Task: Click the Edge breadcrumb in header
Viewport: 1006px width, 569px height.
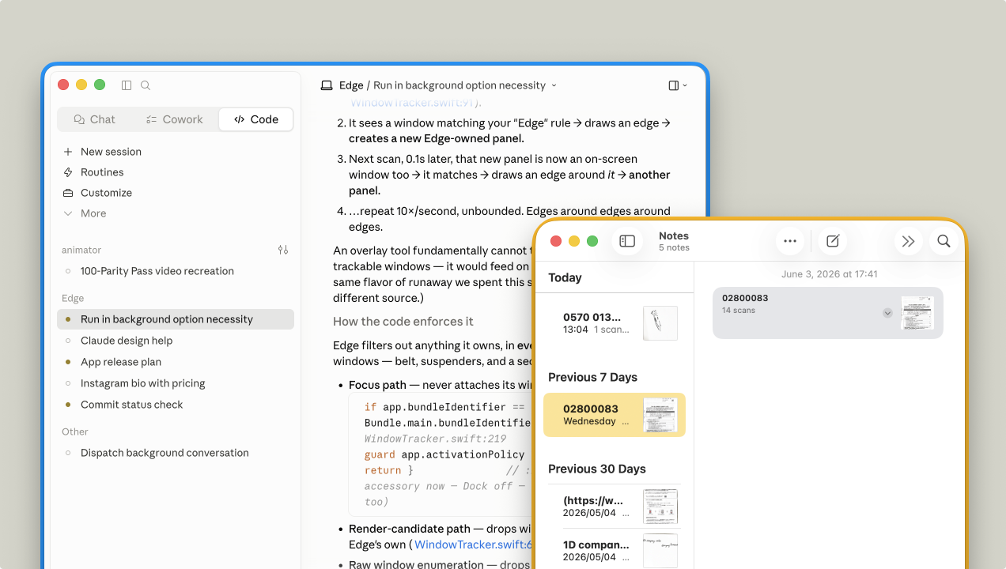Action: pyautogui.click(x=351, y=85)
